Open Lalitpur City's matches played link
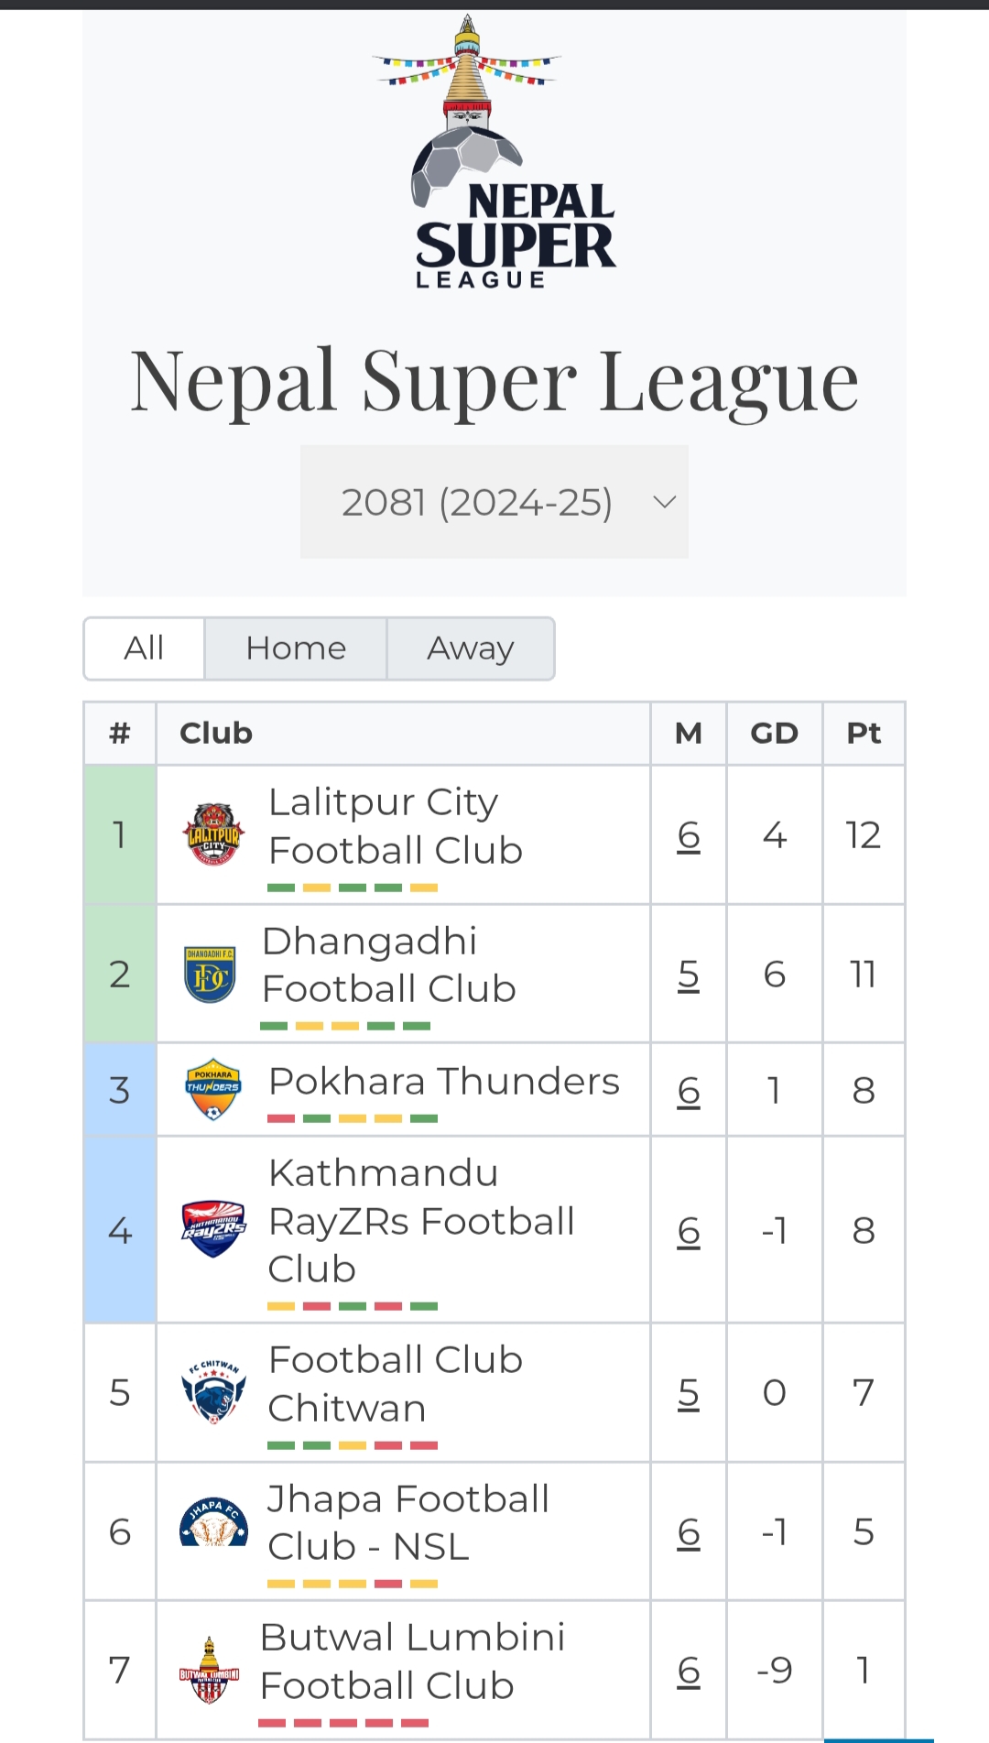Viewport: 989px width, 1743px height. pyautogui.click(x=689, y=835)
